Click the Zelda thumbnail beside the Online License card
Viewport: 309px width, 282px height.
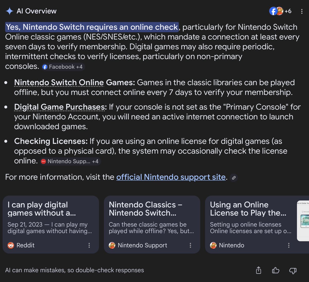303,221
